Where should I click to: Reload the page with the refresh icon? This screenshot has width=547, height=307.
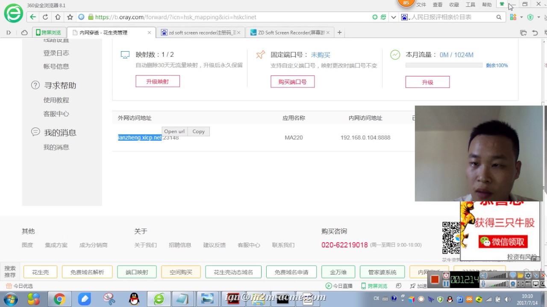tap(45, 17)
